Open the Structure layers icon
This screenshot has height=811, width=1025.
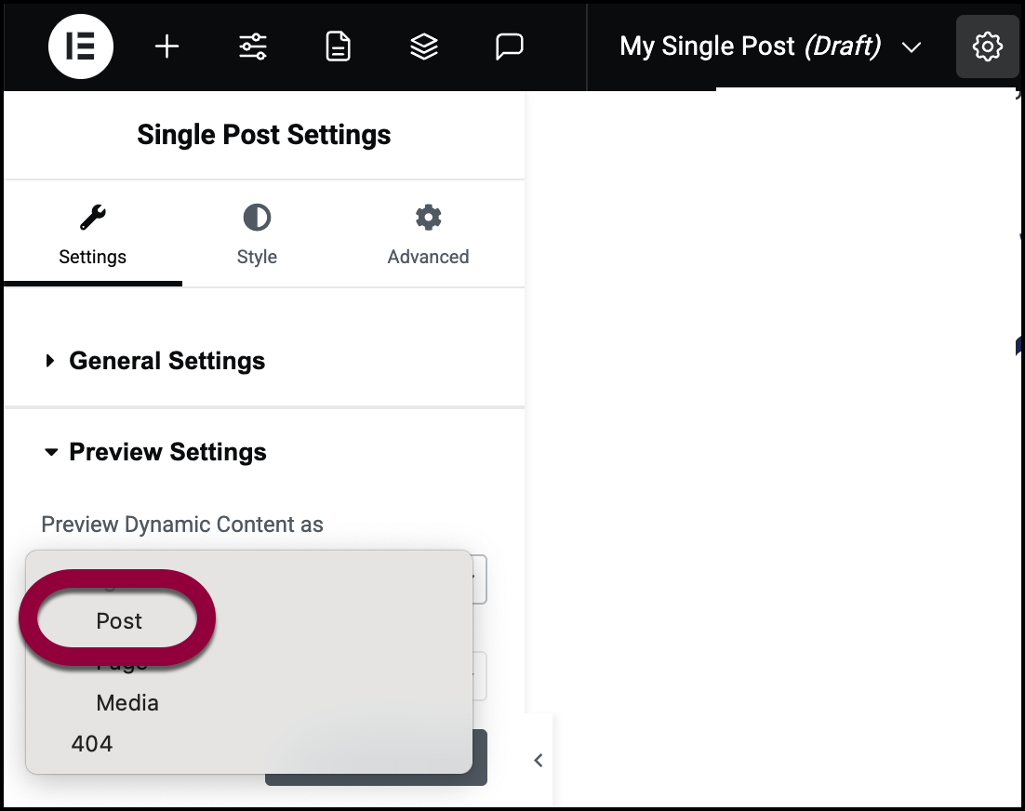(424, 47)
